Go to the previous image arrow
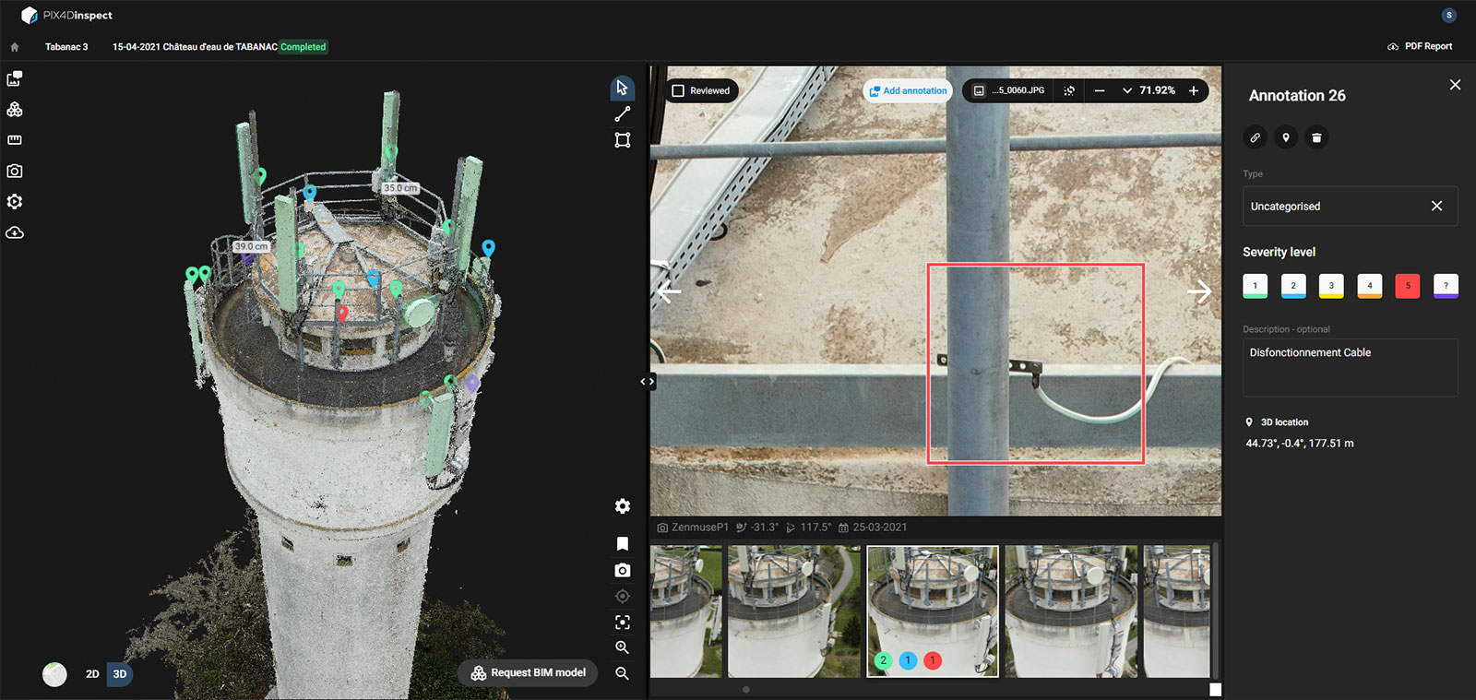Viewport: 1476px width, 700px height. pyautogui.click(x=670, y=291)
